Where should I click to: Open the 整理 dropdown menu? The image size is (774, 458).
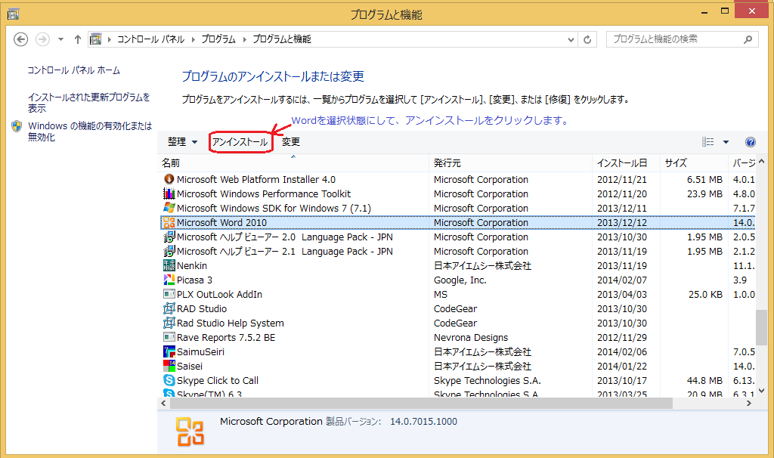(x=182, y=142)
